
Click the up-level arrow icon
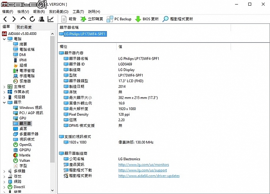(x=23, y=19)
